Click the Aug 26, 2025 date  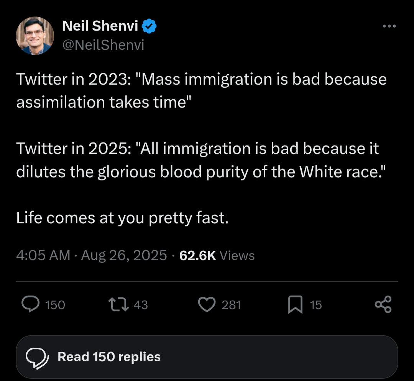(124, 255)
